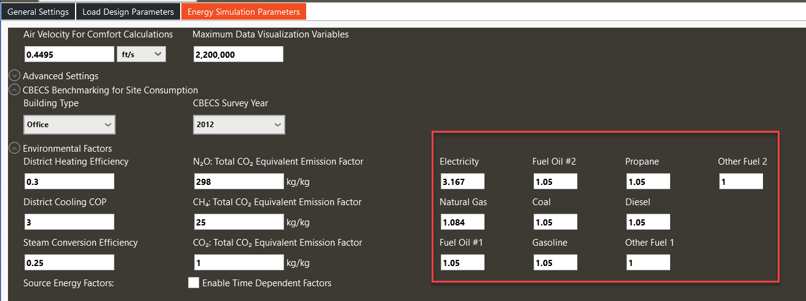Enable Time Dependent Factors checkbox
Image resolution: width=806 pixels, height=301 pixels.
tap(194, 283)
